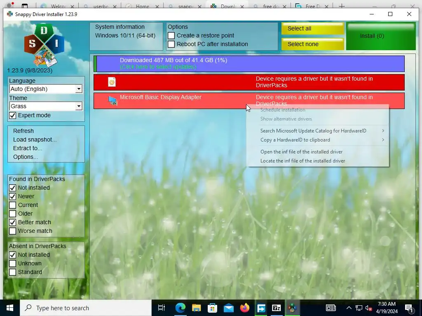The height and width of the screenshot is (316, 422).
Task: Enable Reboot PC after installation
Action: pyautogui.click(x=171, y=44)
